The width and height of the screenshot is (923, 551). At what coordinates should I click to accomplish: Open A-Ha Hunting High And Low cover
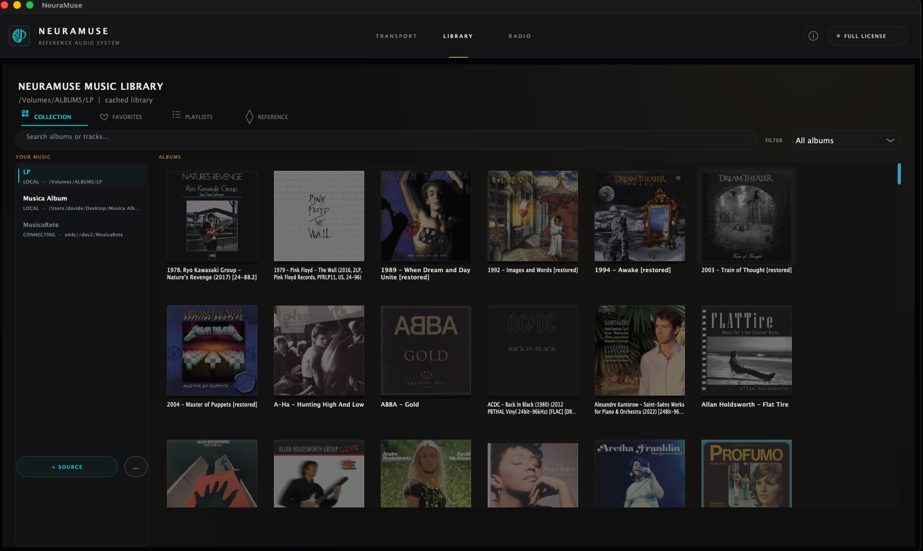point(319,350)
